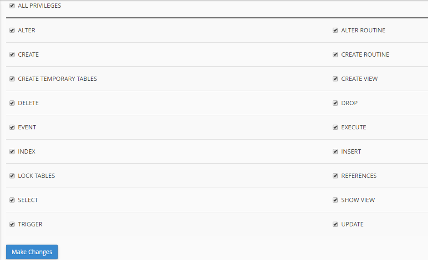Toggle the UPDATE privilege checkbox
Image resolution: width=428 pixels, height=260 pixels.
pos(335,224)
